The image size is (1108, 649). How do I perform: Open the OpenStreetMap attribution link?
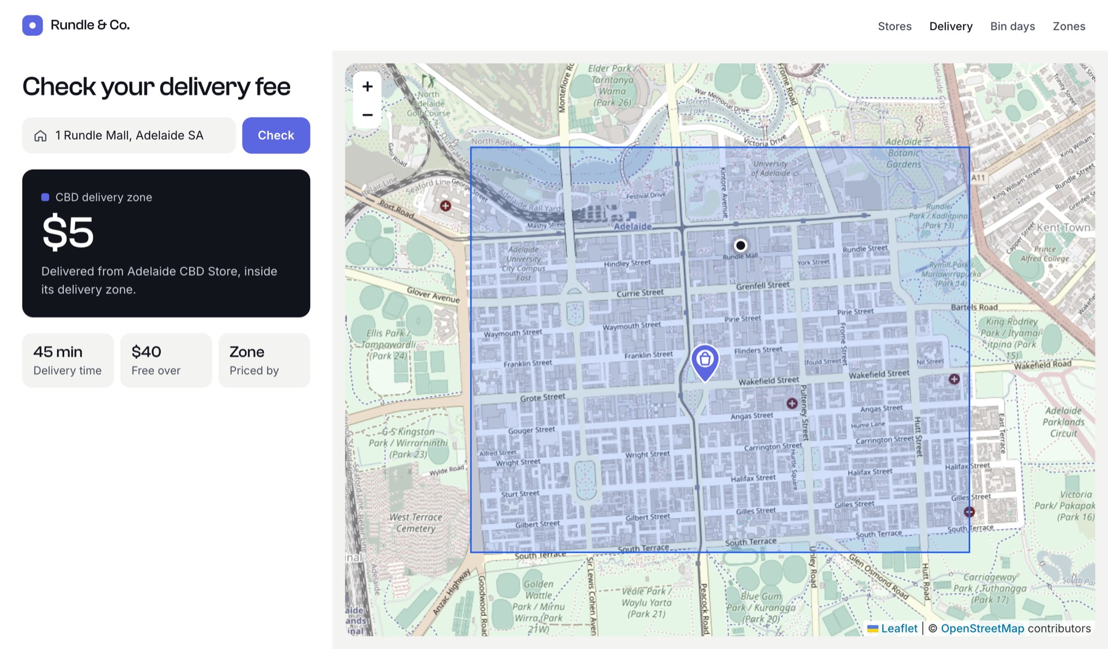[982, 628]
